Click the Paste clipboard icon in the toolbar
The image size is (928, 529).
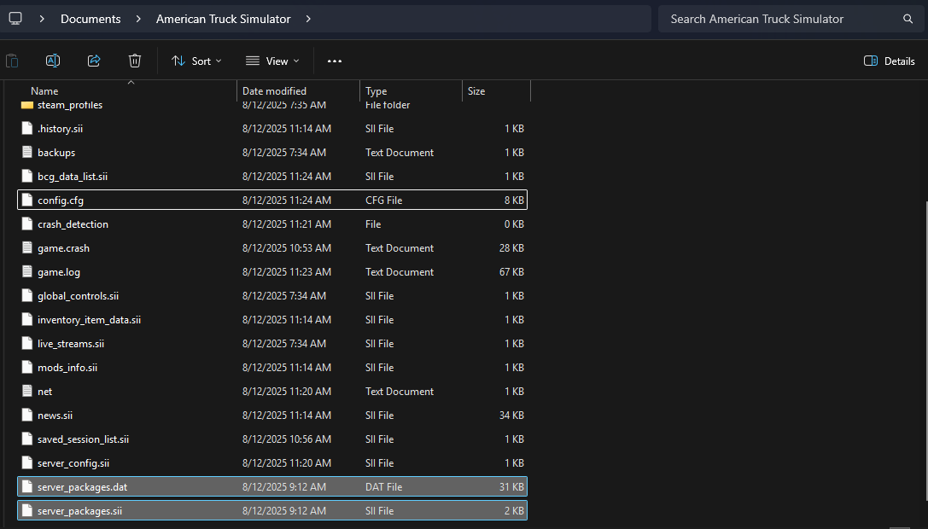[12, 61]
